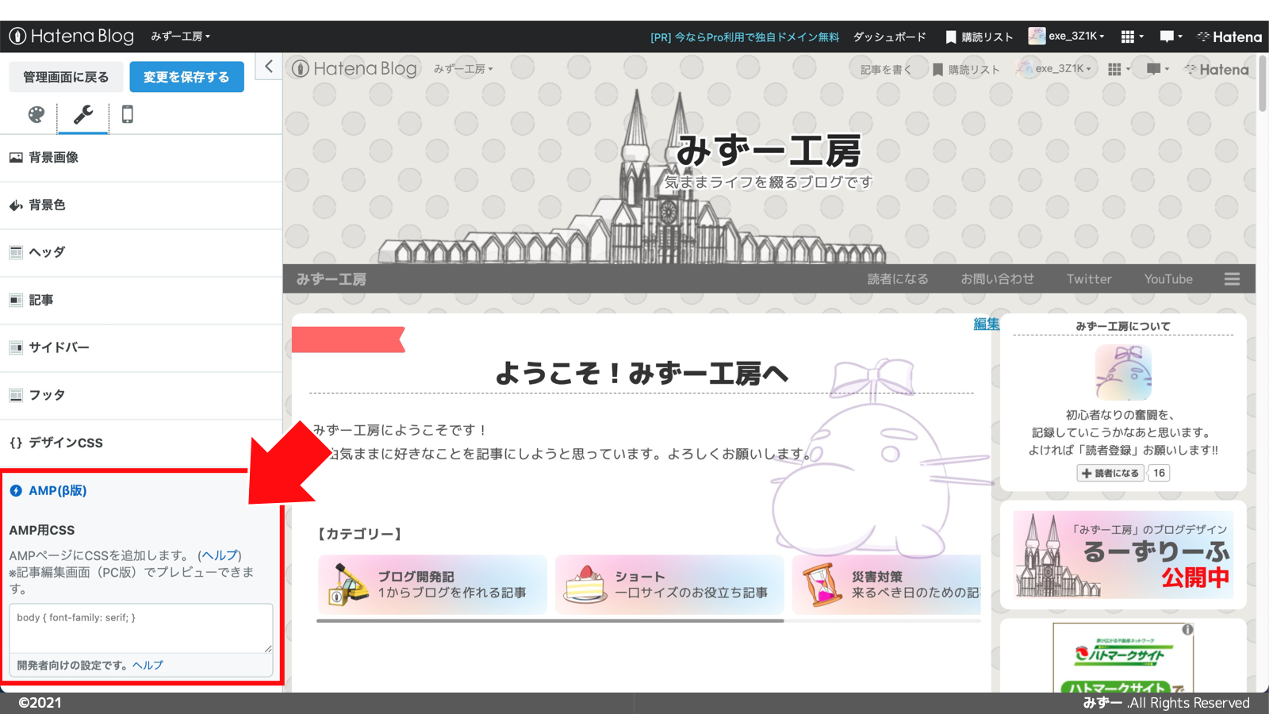Viewport: 1269px width, 714px height.
Task: Open the AMP CSS ヘルプ link in parentheses
Action: pos(220,555)
